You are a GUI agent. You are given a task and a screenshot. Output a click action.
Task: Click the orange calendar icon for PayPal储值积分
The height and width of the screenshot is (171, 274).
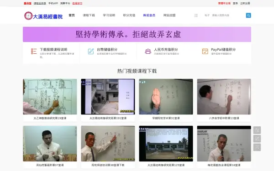(x=205, y=51)
